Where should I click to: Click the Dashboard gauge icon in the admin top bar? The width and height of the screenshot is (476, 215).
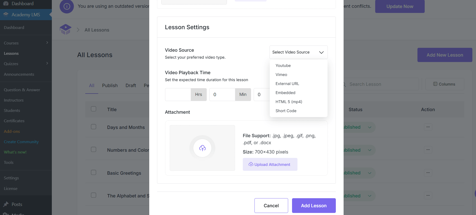tap(6, 3)
